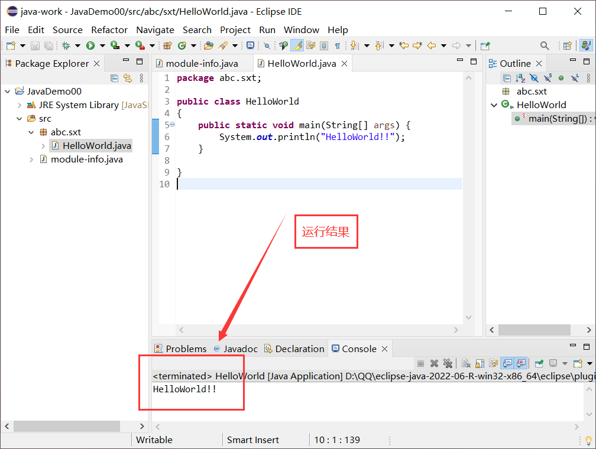
Task: Click the New Java Class icon
Action: 182,46
